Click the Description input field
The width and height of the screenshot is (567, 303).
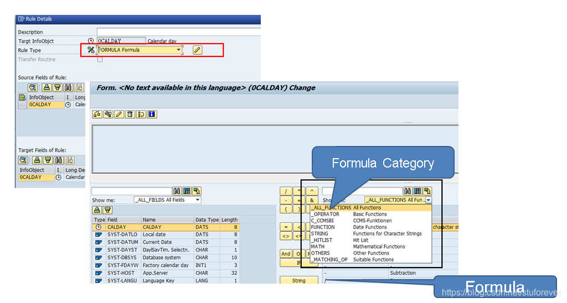point(179,32)
